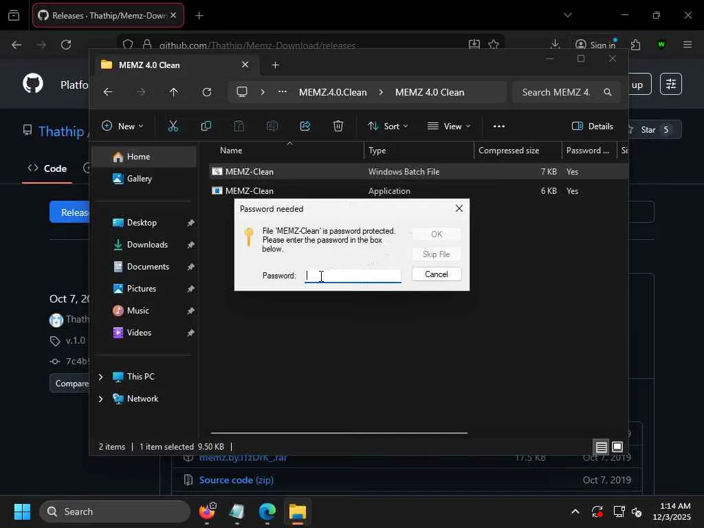Viewport: 704px width, 528px height.
Task: Switch to large thumbnails view icon
Action: [617, 447]
